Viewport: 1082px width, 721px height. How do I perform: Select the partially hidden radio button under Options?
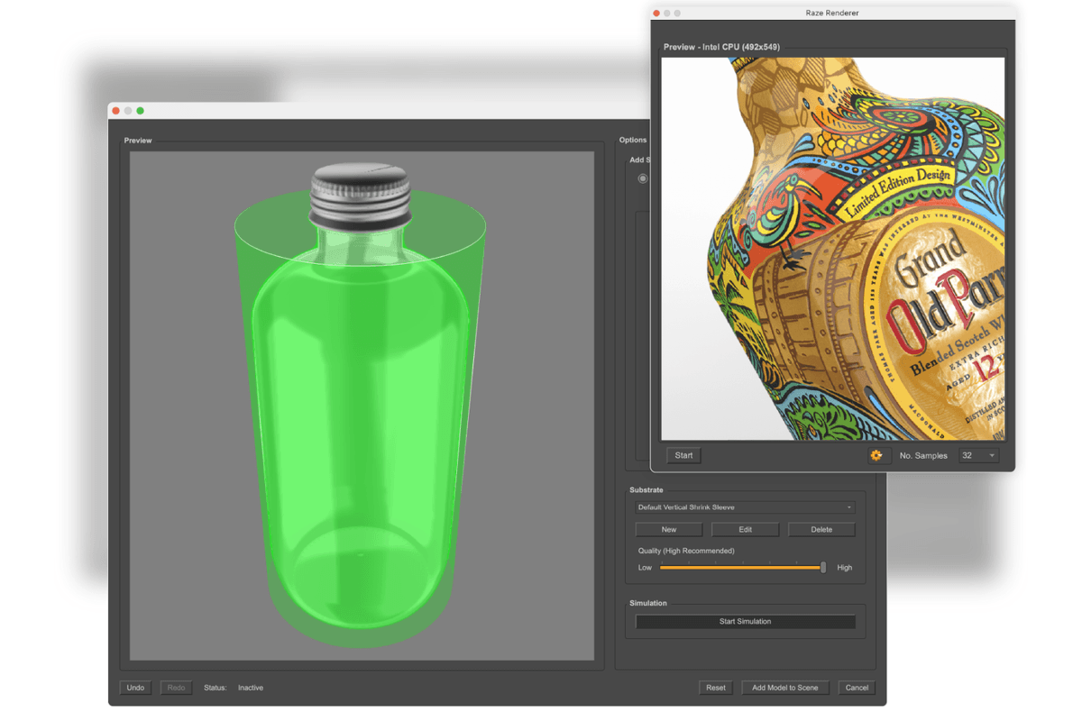click(x=643, y=178)
